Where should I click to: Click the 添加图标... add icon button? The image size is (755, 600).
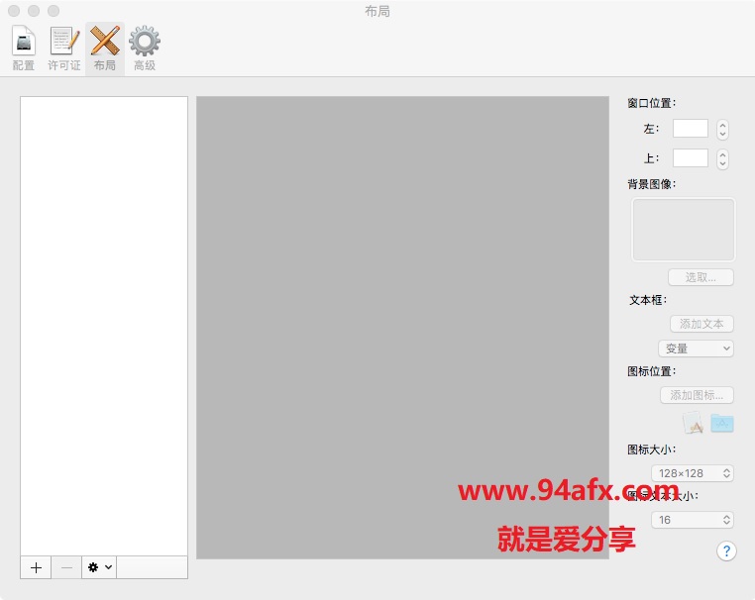tap(697, 395)
